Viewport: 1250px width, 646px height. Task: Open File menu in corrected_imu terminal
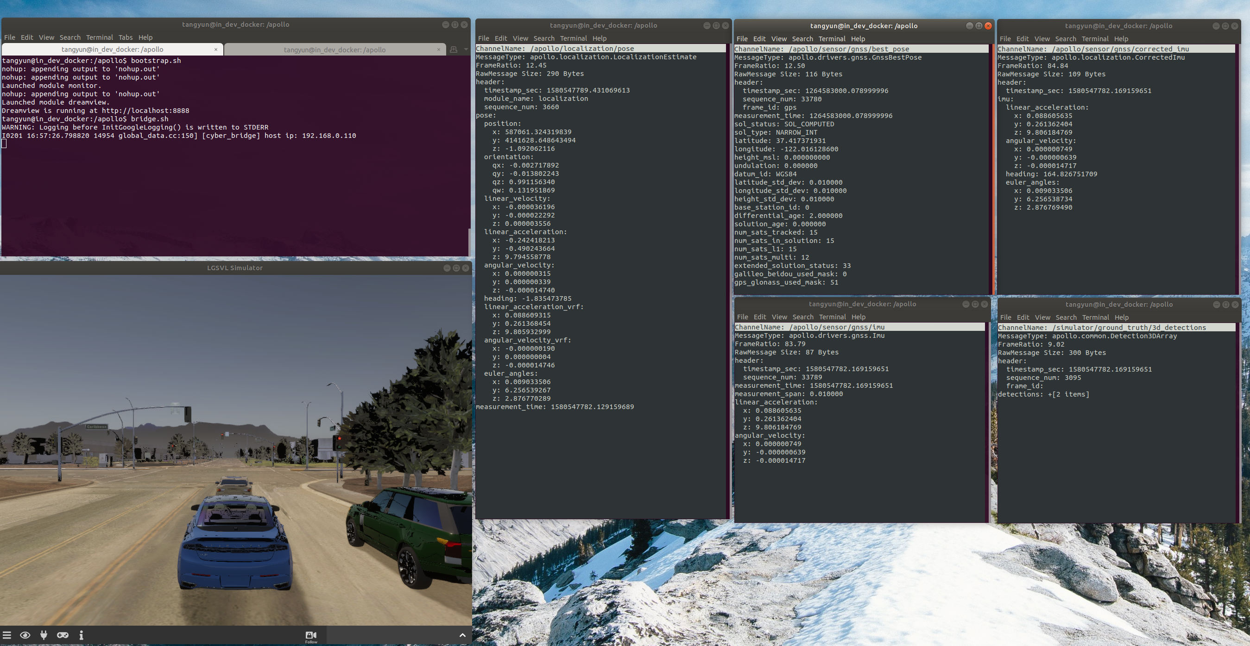[x=1005, y=39]
